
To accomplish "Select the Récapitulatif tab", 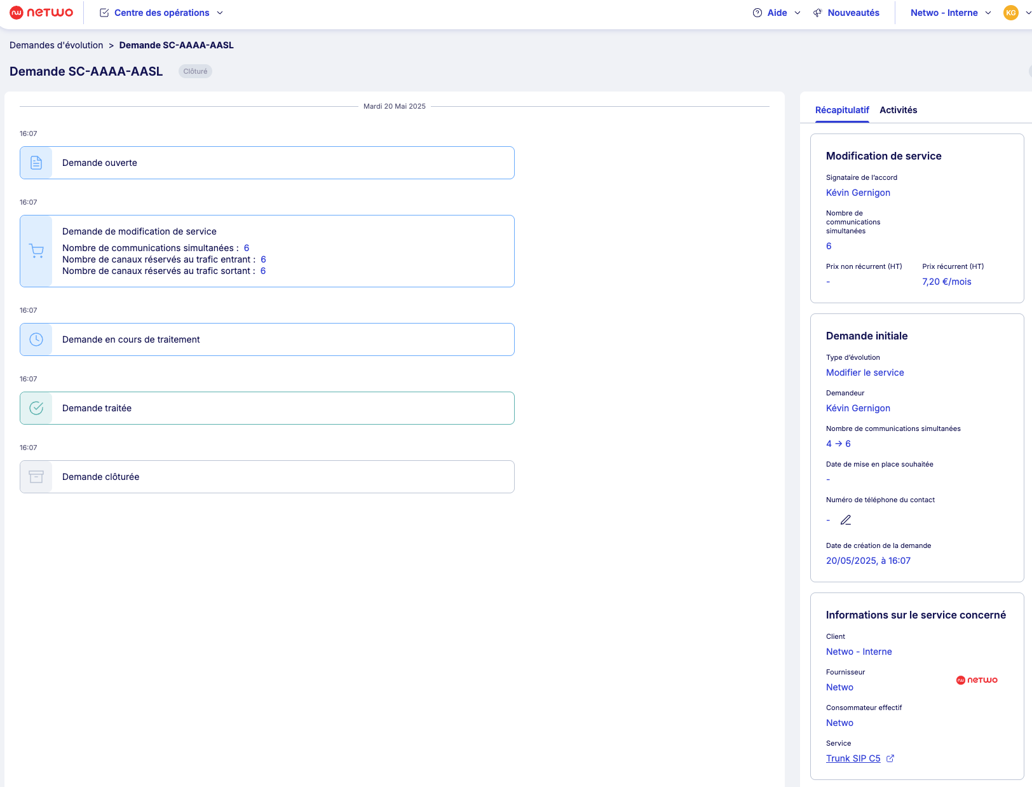I will click(x=842, y=110).
